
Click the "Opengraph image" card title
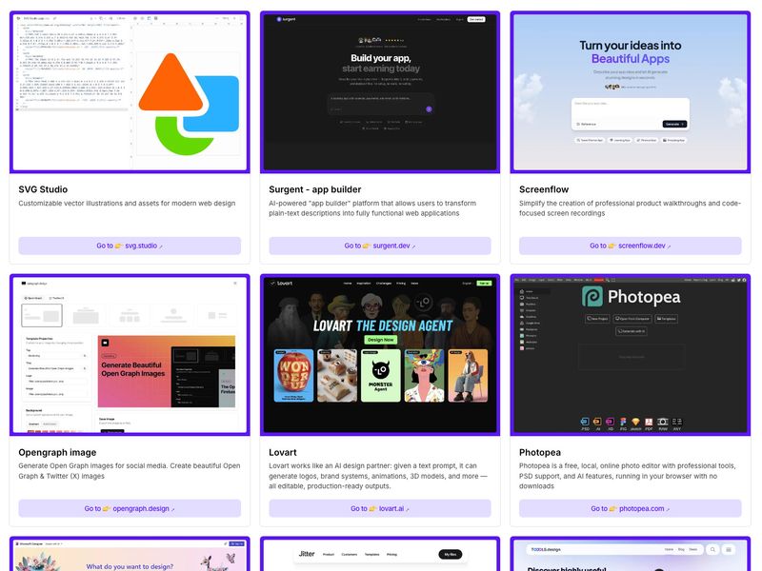(57, 452)
